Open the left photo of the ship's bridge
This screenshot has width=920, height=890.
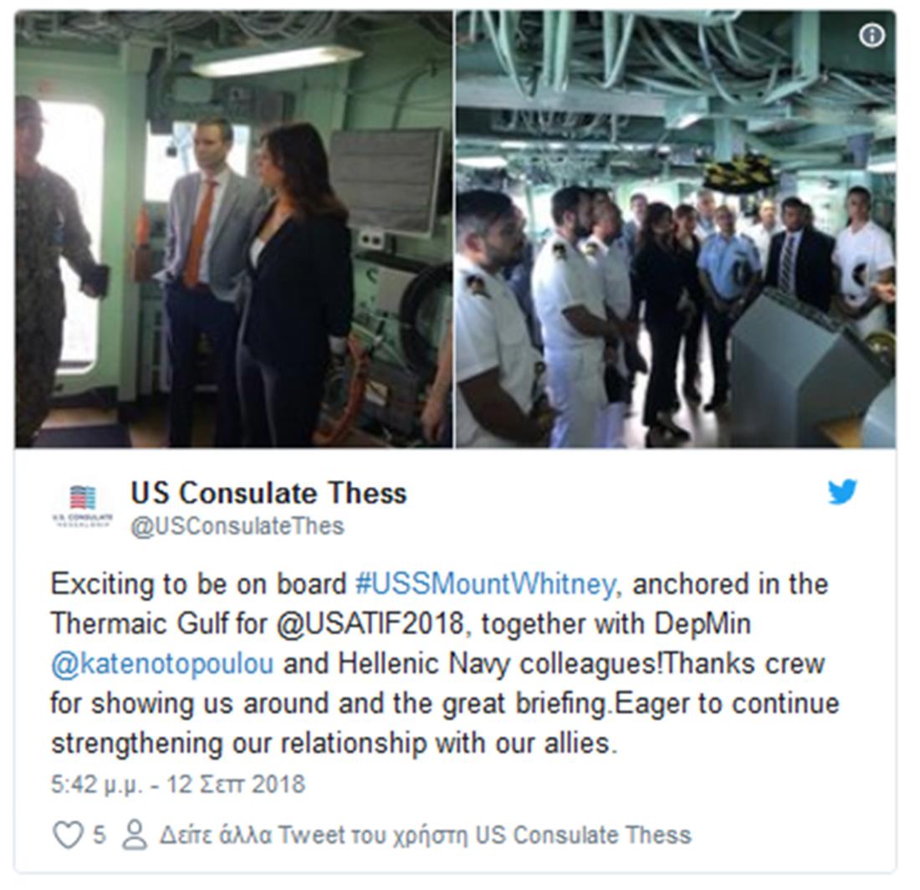233,229
